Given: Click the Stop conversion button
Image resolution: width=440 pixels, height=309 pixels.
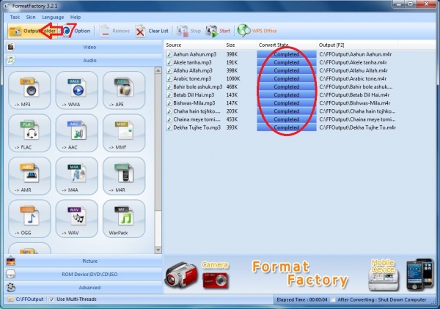Looking at the screenshot, I should point(188,31).
